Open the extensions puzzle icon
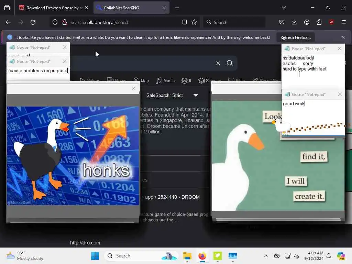Screen dimensions: 352x264 tap(319, 22)
